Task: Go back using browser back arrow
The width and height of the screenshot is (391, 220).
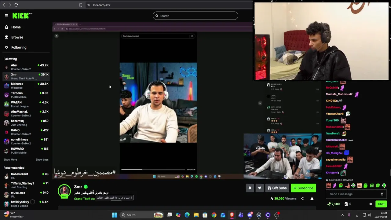Action: [x=4, y=5]
